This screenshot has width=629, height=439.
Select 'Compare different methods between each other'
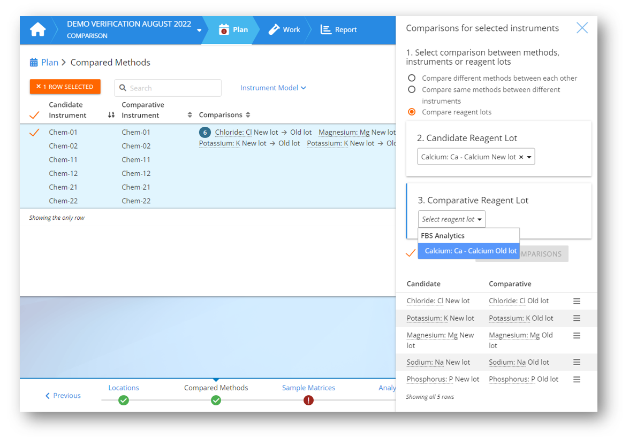412,78
